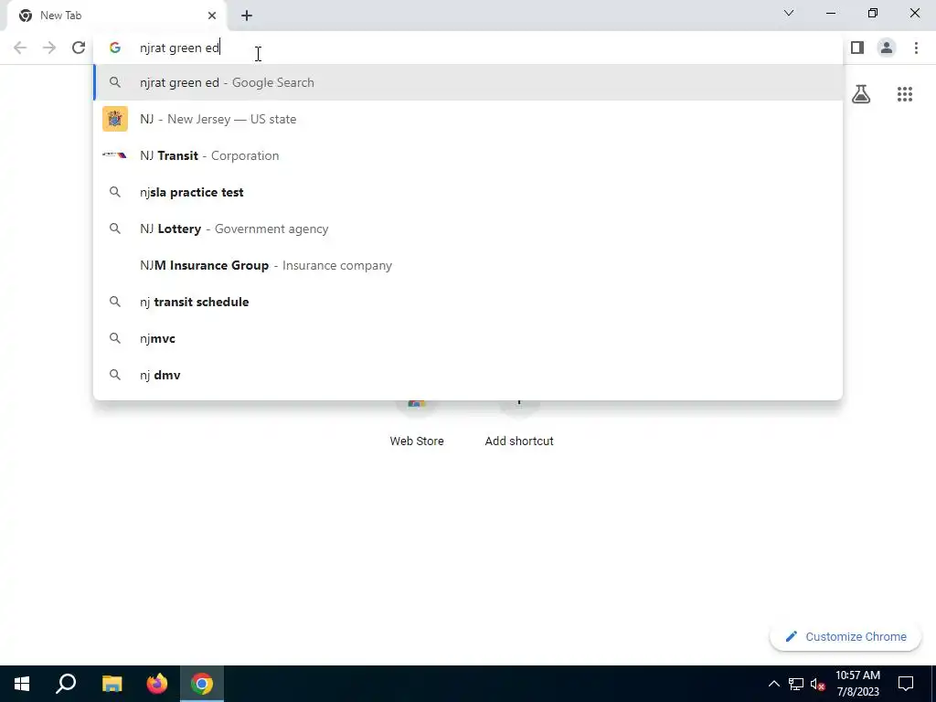Image resolution: width=936 pixels, height=702 pixels.
Task: Click the Forward navigation arrow
Action: (49, 48)
